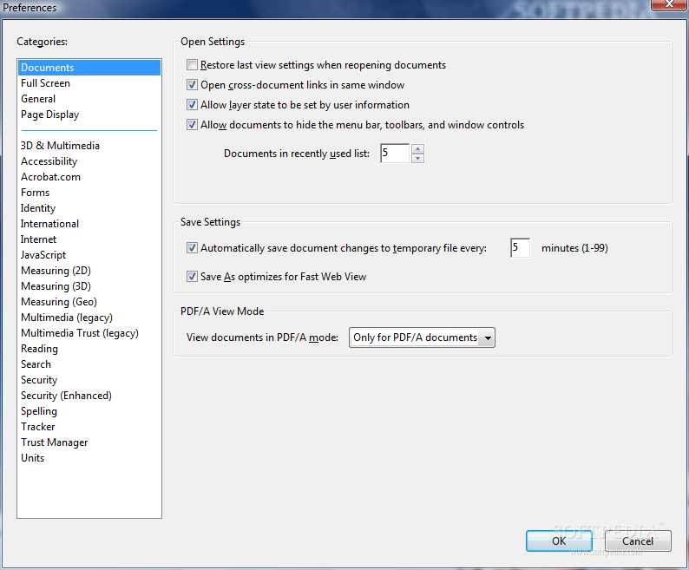
Task: Decrease recently used list count with down arrow
Action: 418,158
